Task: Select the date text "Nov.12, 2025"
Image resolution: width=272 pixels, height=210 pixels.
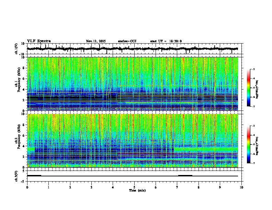Action: click(x=96, y=41)
